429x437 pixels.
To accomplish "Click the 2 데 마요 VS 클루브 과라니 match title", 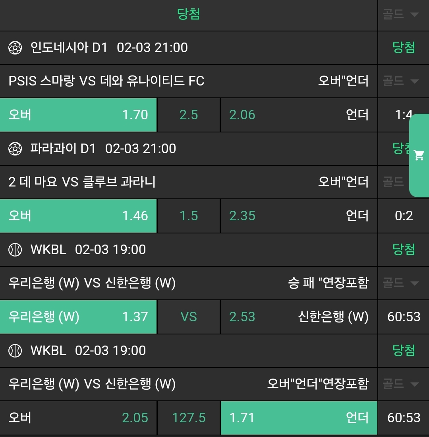I will tap(82, 183).
